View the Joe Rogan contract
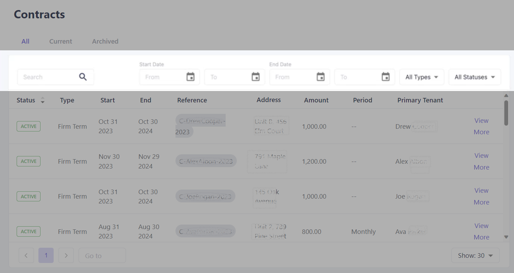Viewport: 514px width, 273px height. (x=481, y=191)
